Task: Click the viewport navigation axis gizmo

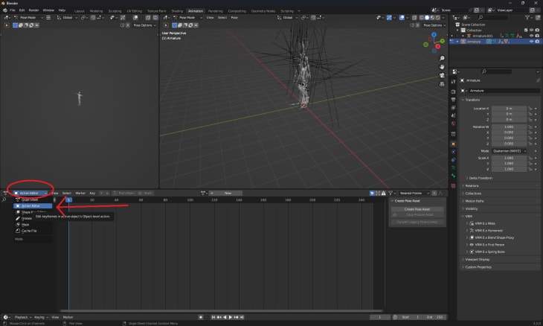Action: point(436,42)
